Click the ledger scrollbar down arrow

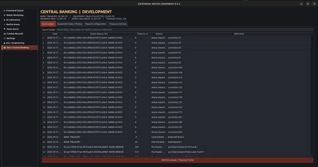pos(312,155)
